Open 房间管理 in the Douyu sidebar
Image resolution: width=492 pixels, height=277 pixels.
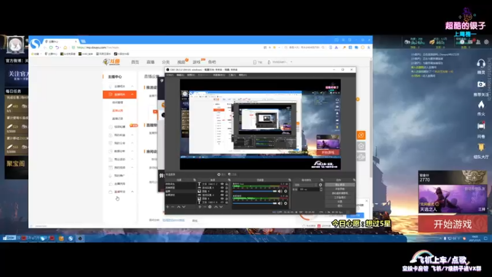(117, 102)
